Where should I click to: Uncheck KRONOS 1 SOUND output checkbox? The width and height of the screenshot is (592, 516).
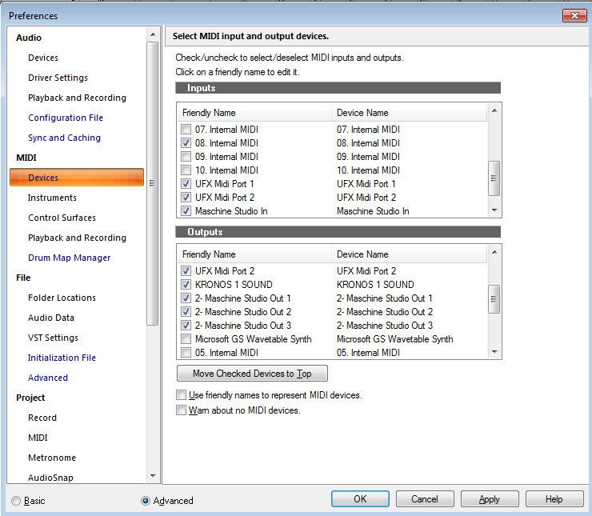(x=186, y=285)
